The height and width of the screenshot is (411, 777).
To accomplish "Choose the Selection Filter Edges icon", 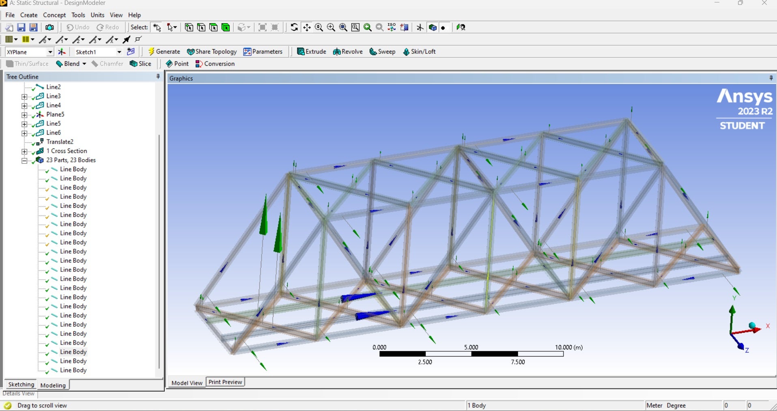I will (201, 27).
